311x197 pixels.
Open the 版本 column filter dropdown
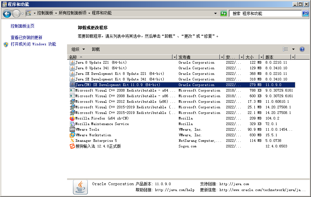(x=293, y=57)
